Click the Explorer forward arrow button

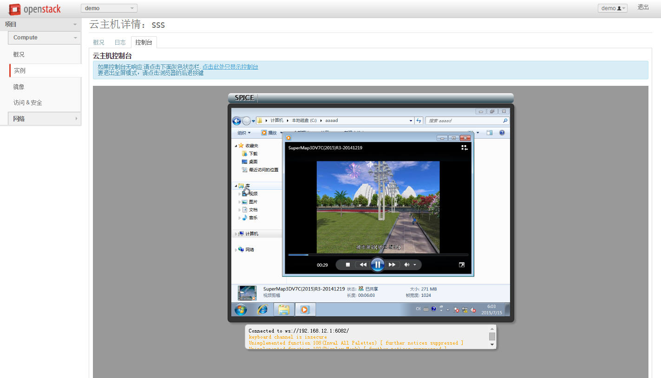tap(246, 121)
